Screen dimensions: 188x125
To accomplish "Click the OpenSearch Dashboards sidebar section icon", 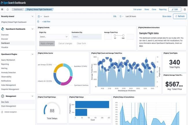I will [3, 29].
